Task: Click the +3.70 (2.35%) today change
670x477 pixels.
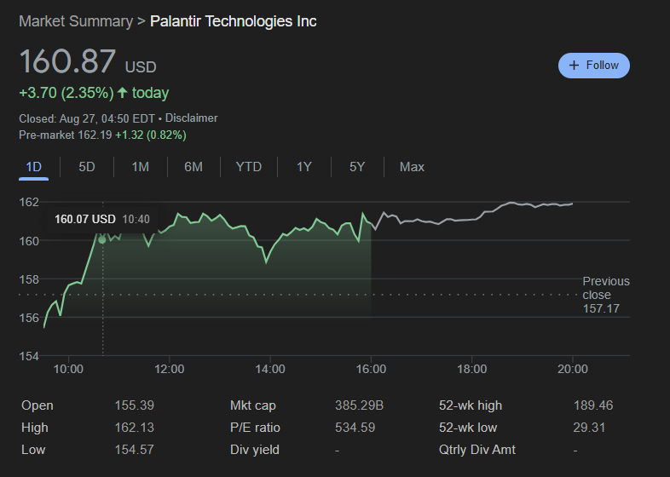Action: coord(94,93)
